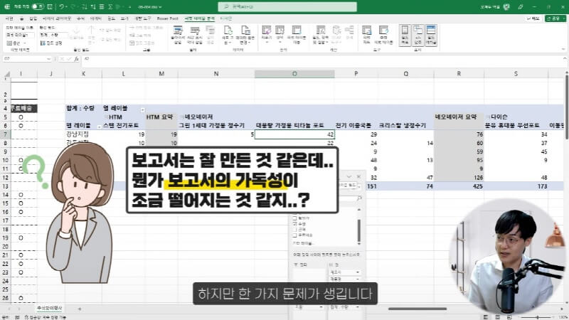
Task: Click the field list scrollbar in pane
Action: tap(359, 230)
